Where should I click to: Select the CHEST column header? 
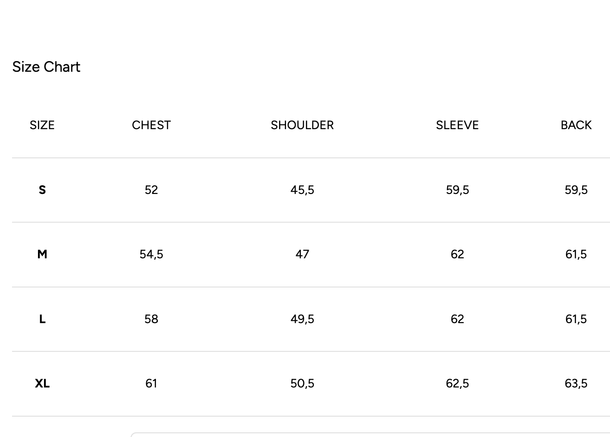(151, 125)
